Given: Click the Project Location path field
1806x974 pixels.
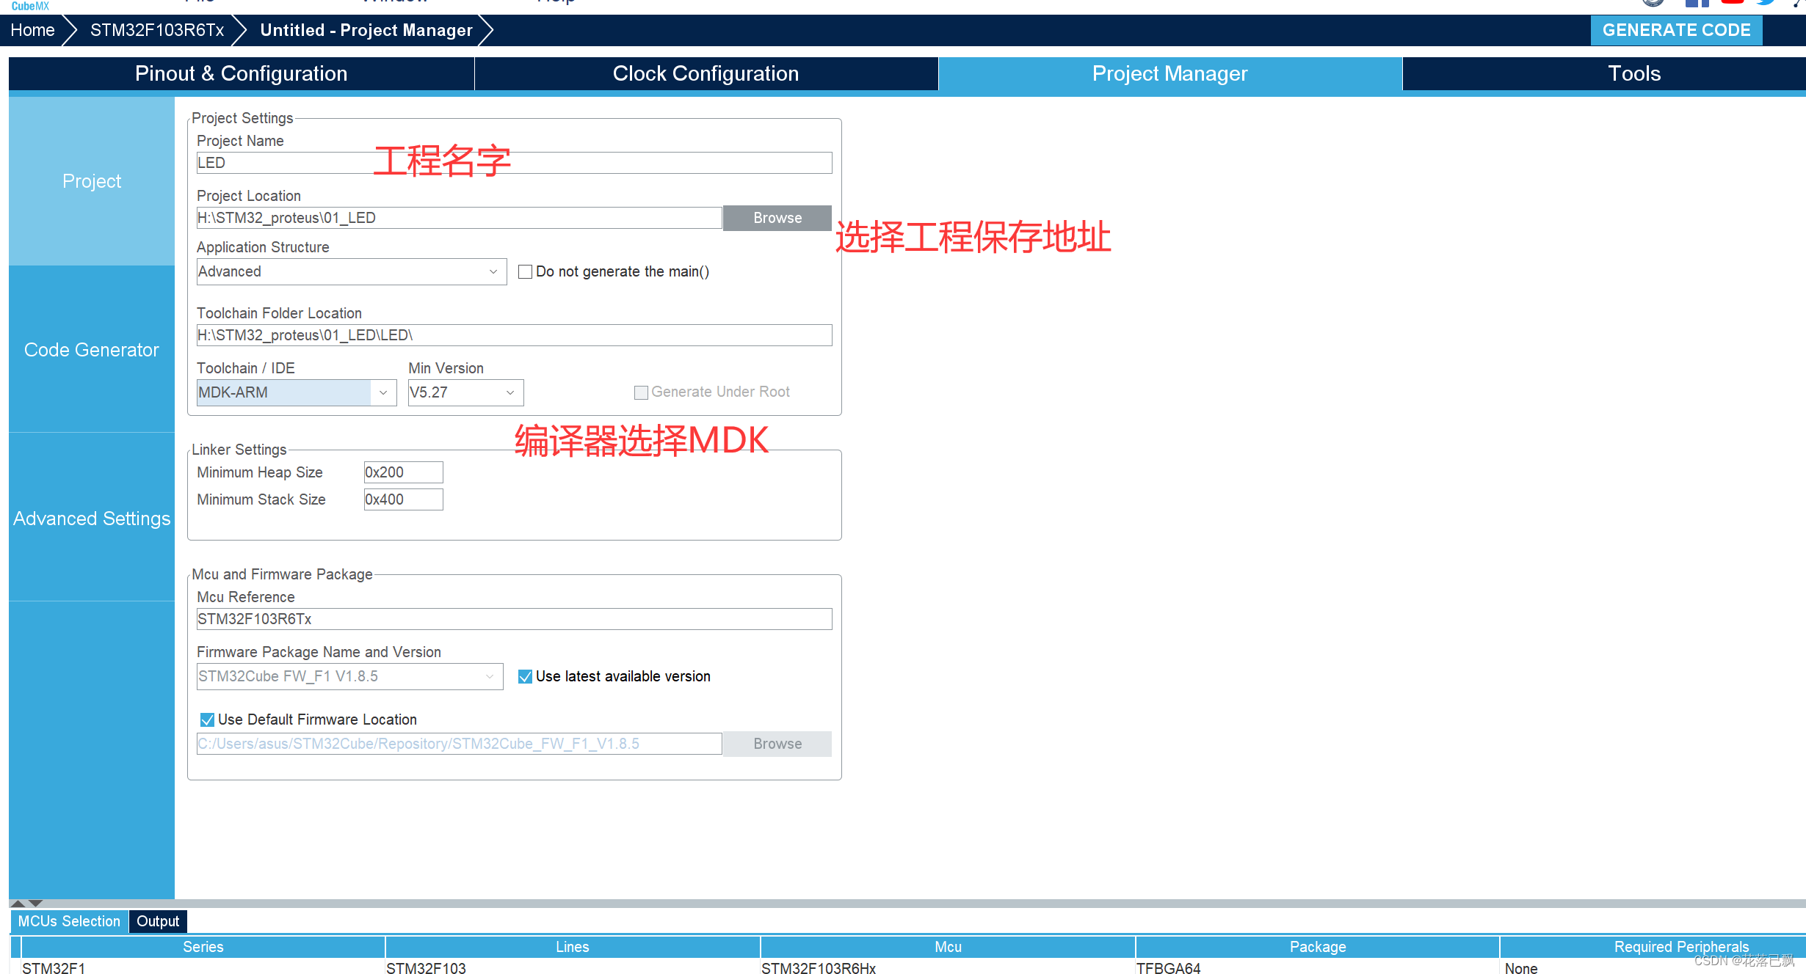Looking at the screenshot, I should [460, 218].
